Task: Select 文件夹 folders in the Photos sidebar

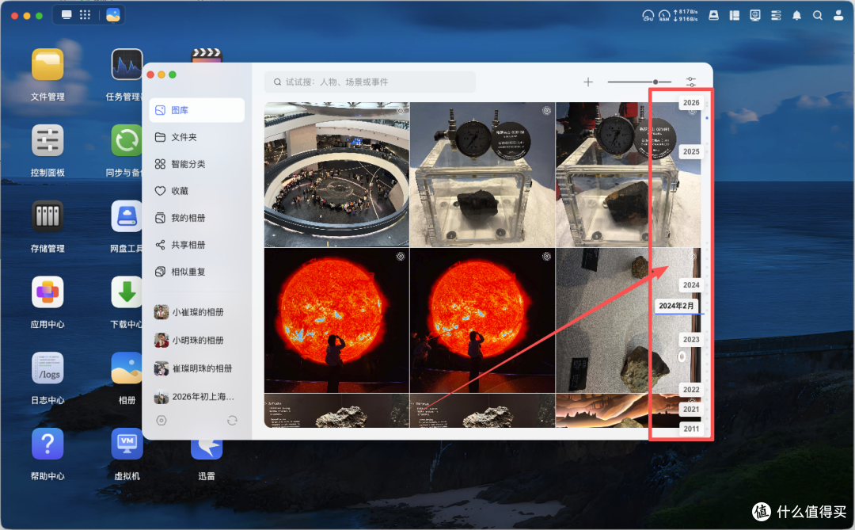Action: click(x=196, y=137)
